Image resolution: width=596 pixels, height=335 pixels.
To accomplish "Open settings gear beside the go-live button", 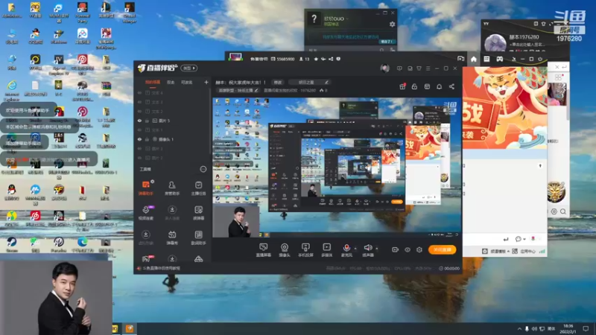I will tap(419, 249).
